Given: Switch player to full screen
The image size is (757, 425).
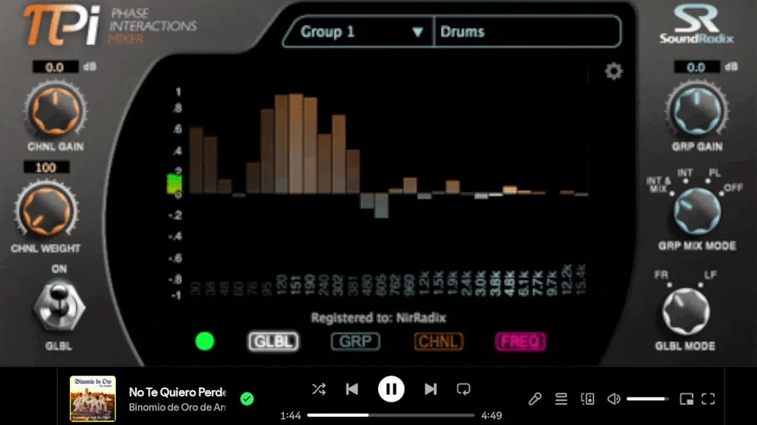Looking at the screenshot, I should 709,399.
